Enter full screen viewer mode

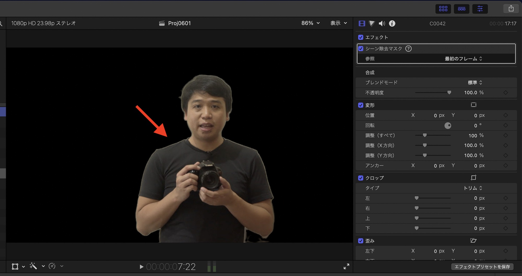click(x=346, y=266)
